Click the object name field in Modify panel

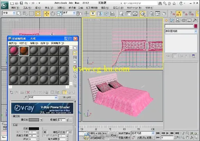179,26
